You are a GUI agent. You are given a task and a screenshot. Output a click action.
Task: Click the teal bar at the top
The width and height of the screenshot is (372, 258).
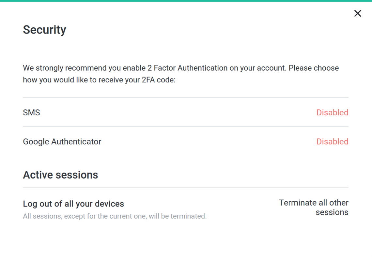tap(186, 1)
